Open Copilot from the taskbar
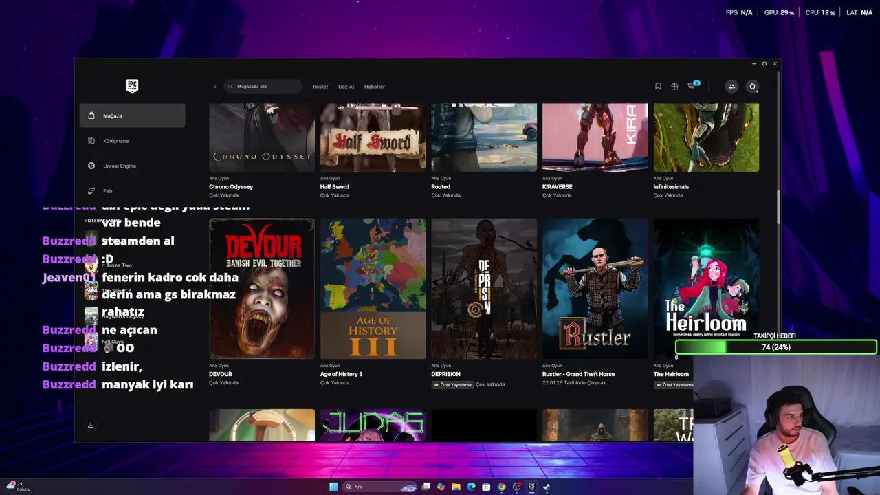Screen dimensions: 880x495 coord(441,487)
